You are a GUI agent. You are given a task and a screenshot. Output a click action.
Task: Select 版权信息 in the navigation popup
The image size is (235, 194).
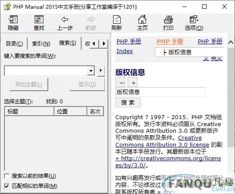(x=189, y=52)
